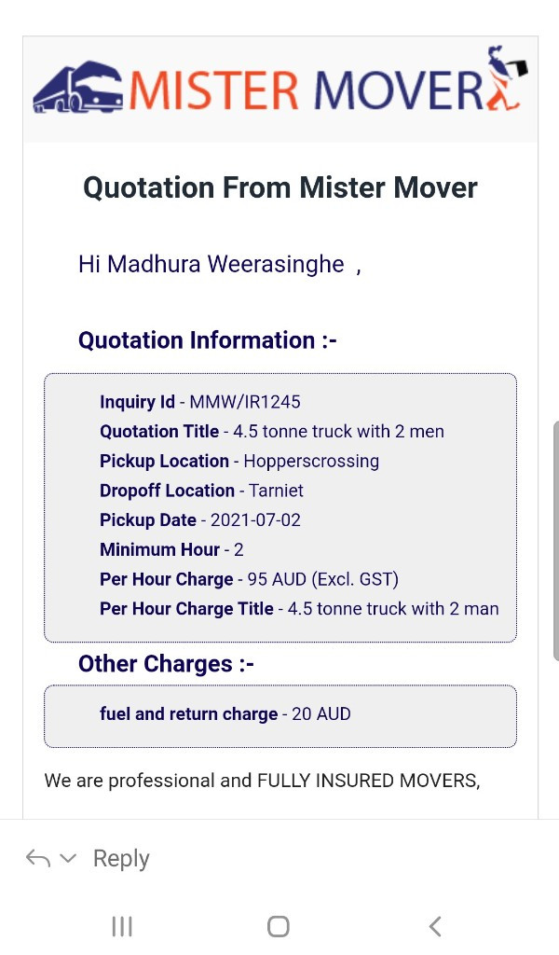559x955 pixels.
Task: Tap the reply arrow icon
Action: click(x=37, y=858)
